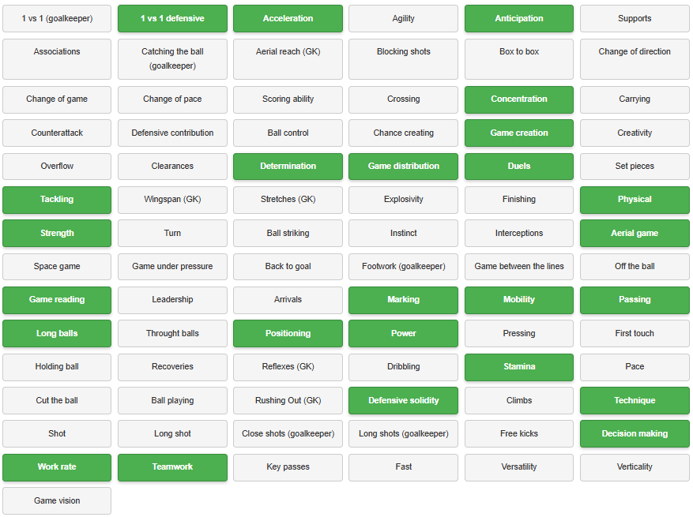The image size is (693, 517).
Task: Unselect the Defensive solidity tag
Action: pyautogui.click(x=403, y=400)
